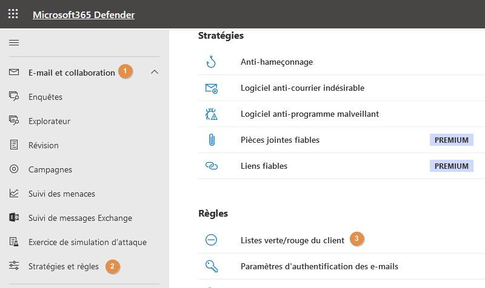Open Enquêtes in the sidebar
Image resolution: width=485 pixels, height=288 pixels.
pos(45,97)
